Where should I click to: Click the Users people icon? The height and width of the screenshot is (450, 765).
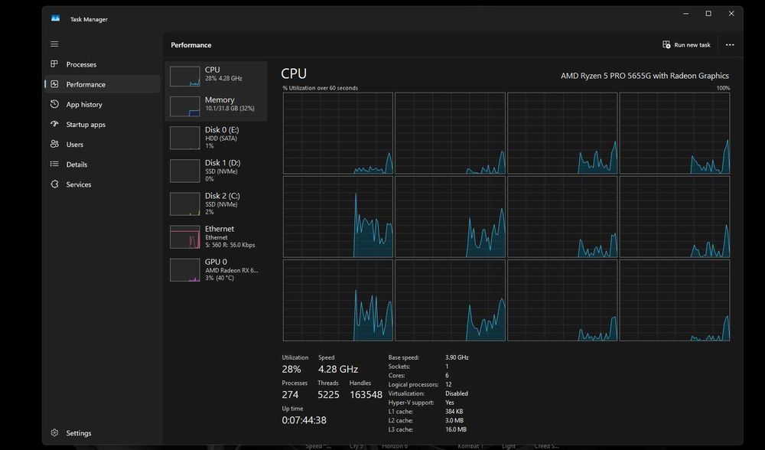click(x=54, y=144)
